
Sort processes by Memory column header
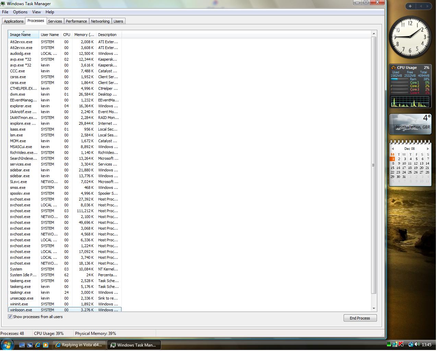tap(84, 35)
